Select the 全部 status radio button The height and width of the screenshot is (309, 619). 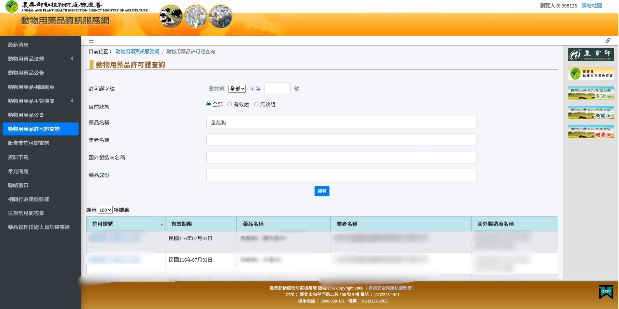tap(208, 104)
